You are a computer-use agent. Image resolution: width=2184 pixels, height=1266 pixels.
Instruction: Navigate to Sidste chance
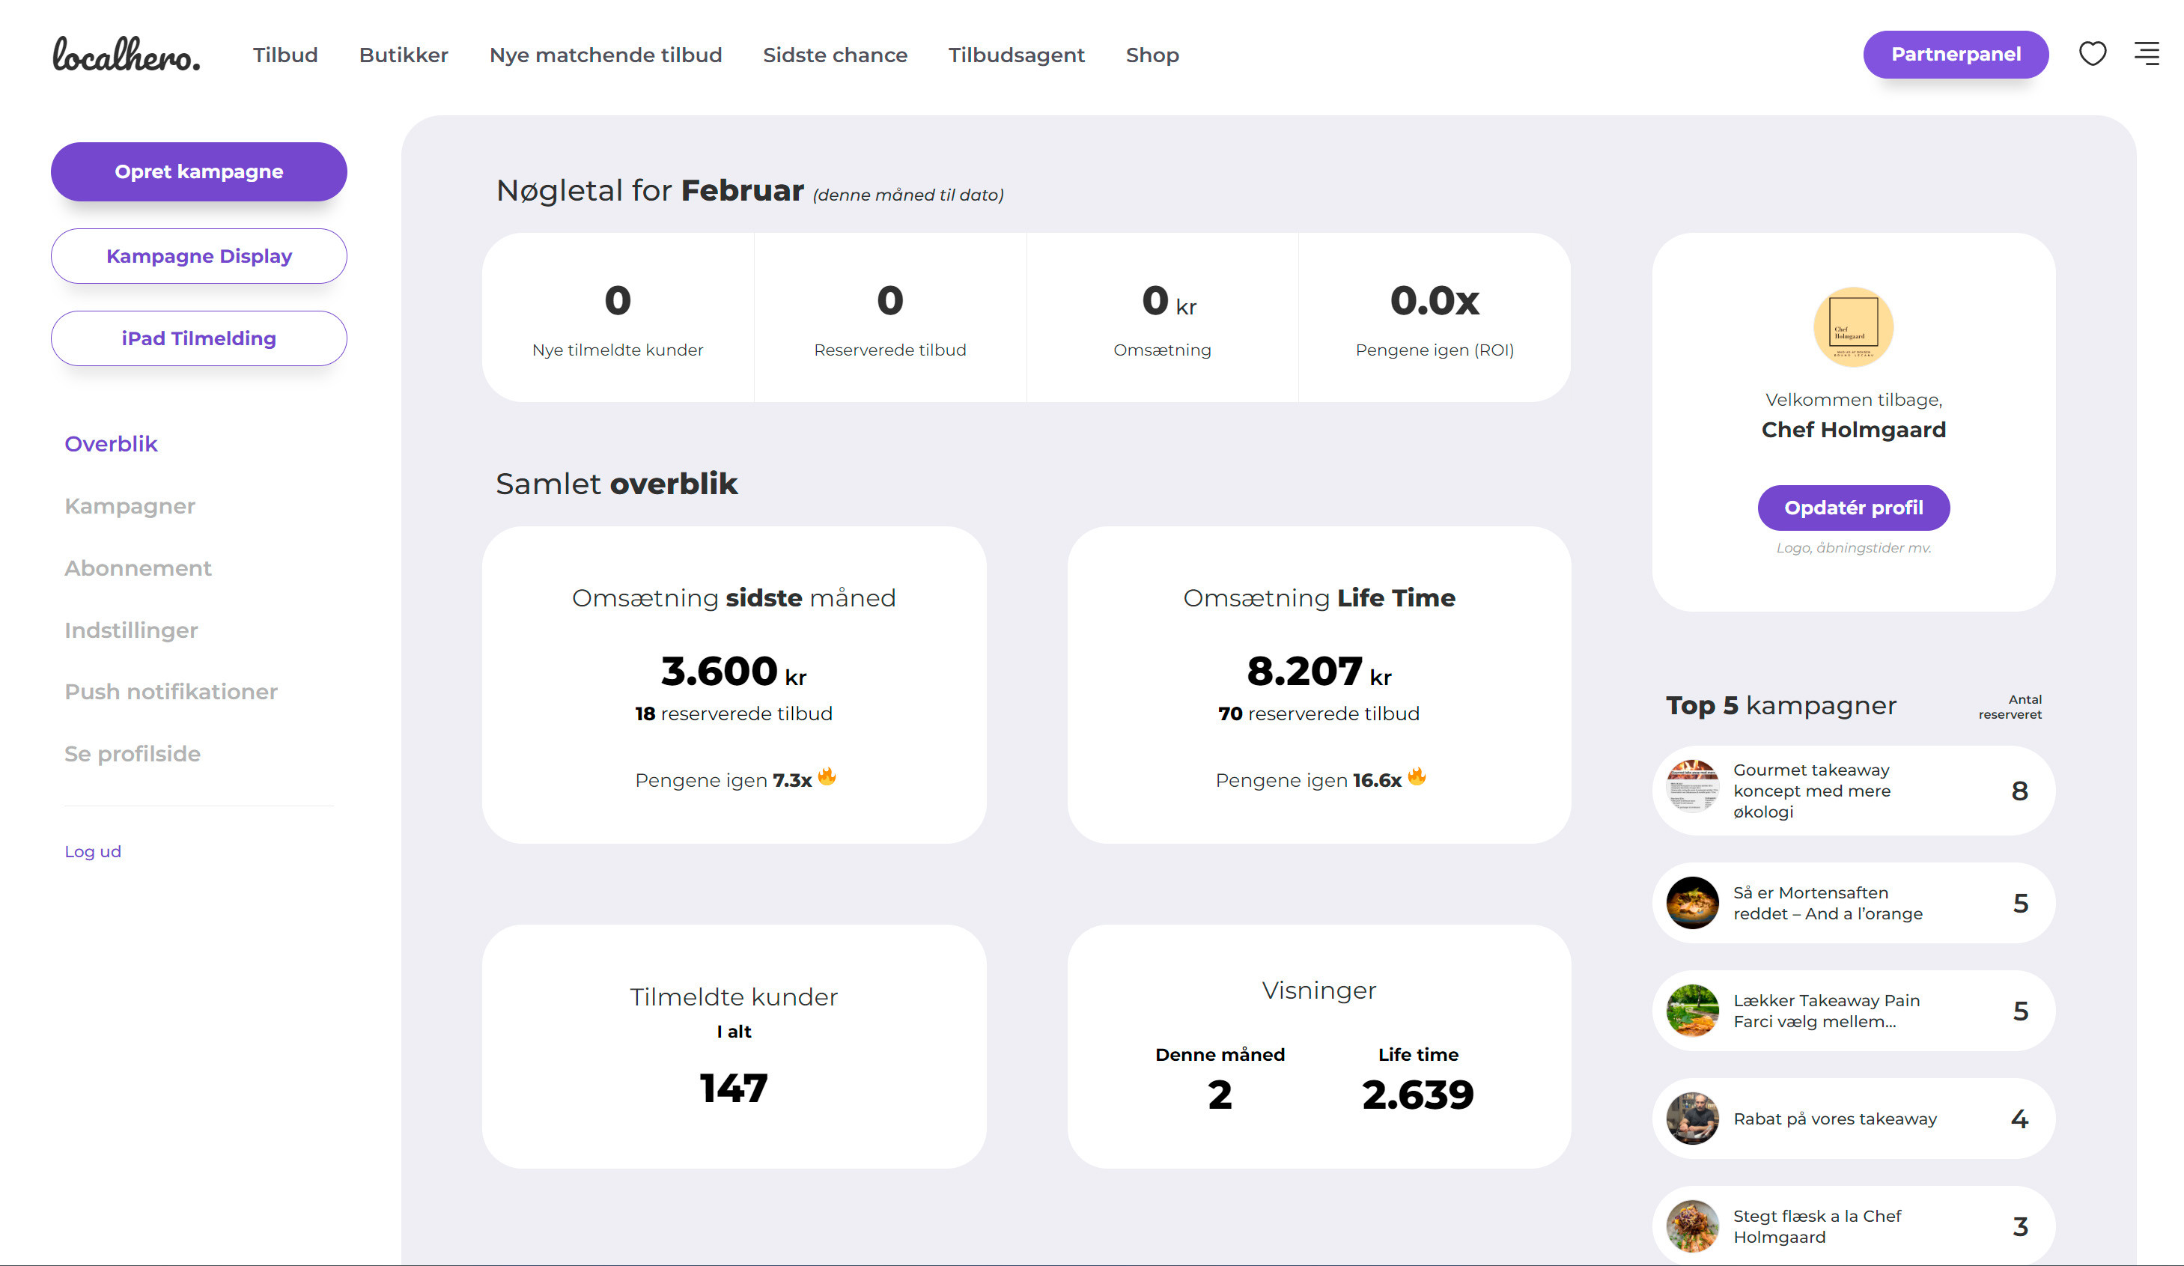click(x=835, y=55)
